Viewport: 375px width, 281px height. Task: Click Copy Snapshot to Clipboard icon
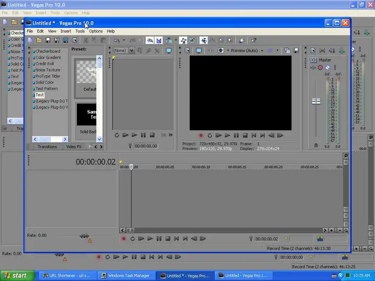pos(287,50)
